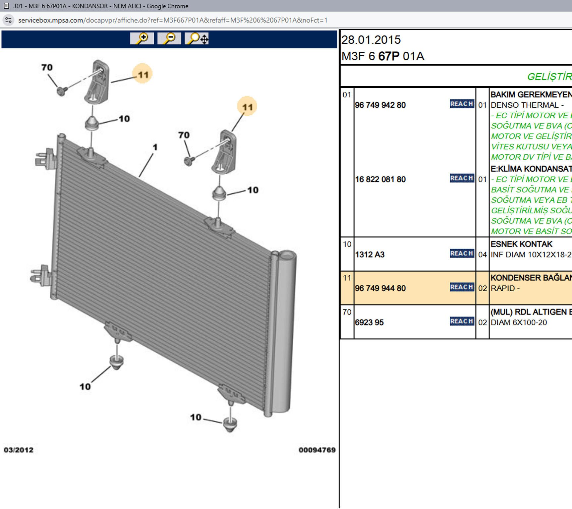The width and height of the screenshot is (572, 509).
Task: Click part number 16 822 081 80
Action: tap(380, 179)
